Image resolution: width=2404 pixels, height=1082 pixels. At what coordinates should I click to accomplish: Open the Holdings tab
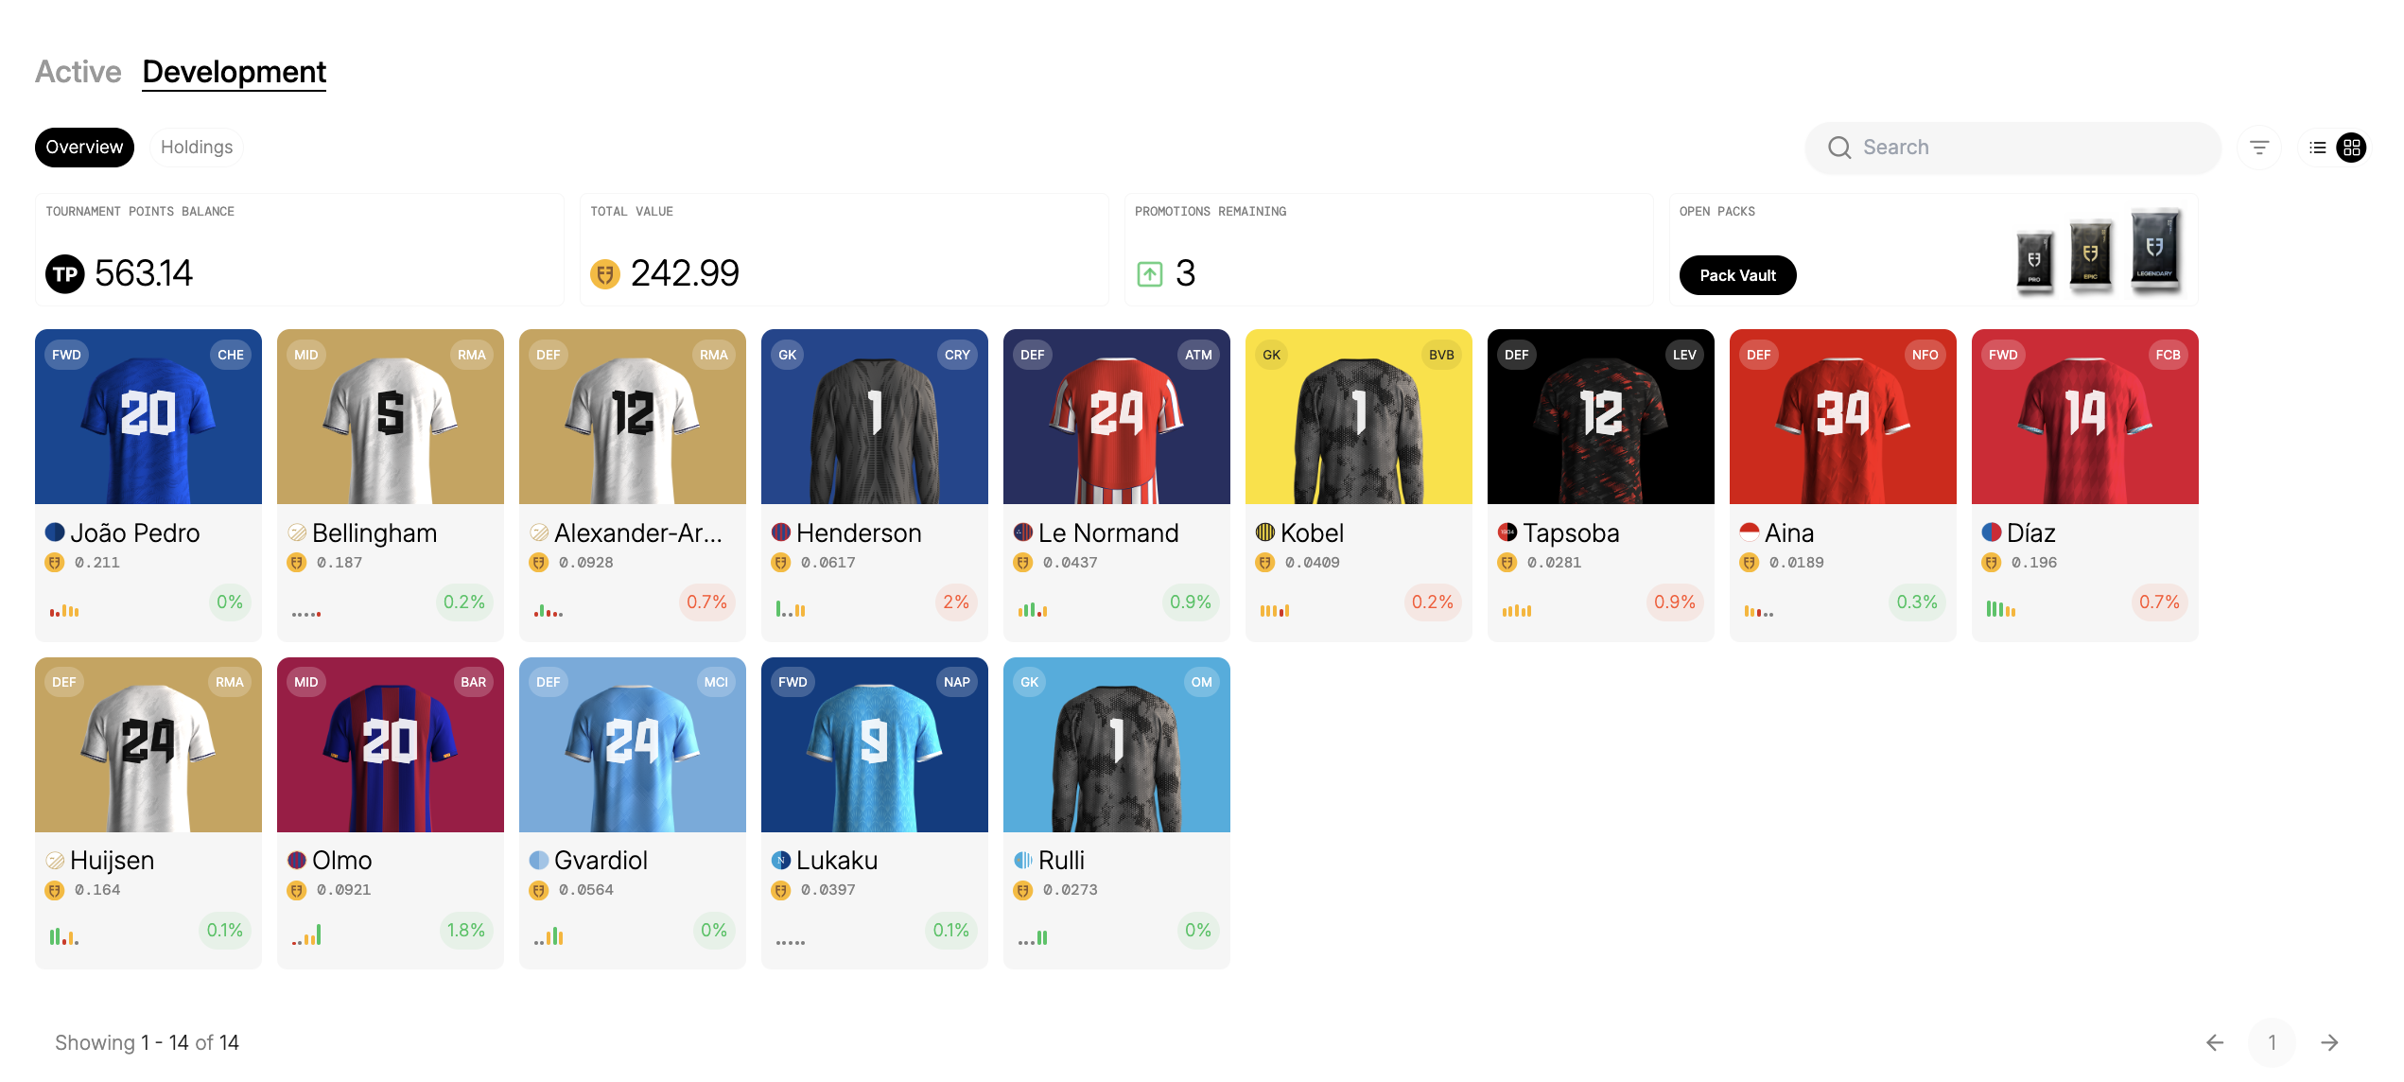tap(197, 148)
